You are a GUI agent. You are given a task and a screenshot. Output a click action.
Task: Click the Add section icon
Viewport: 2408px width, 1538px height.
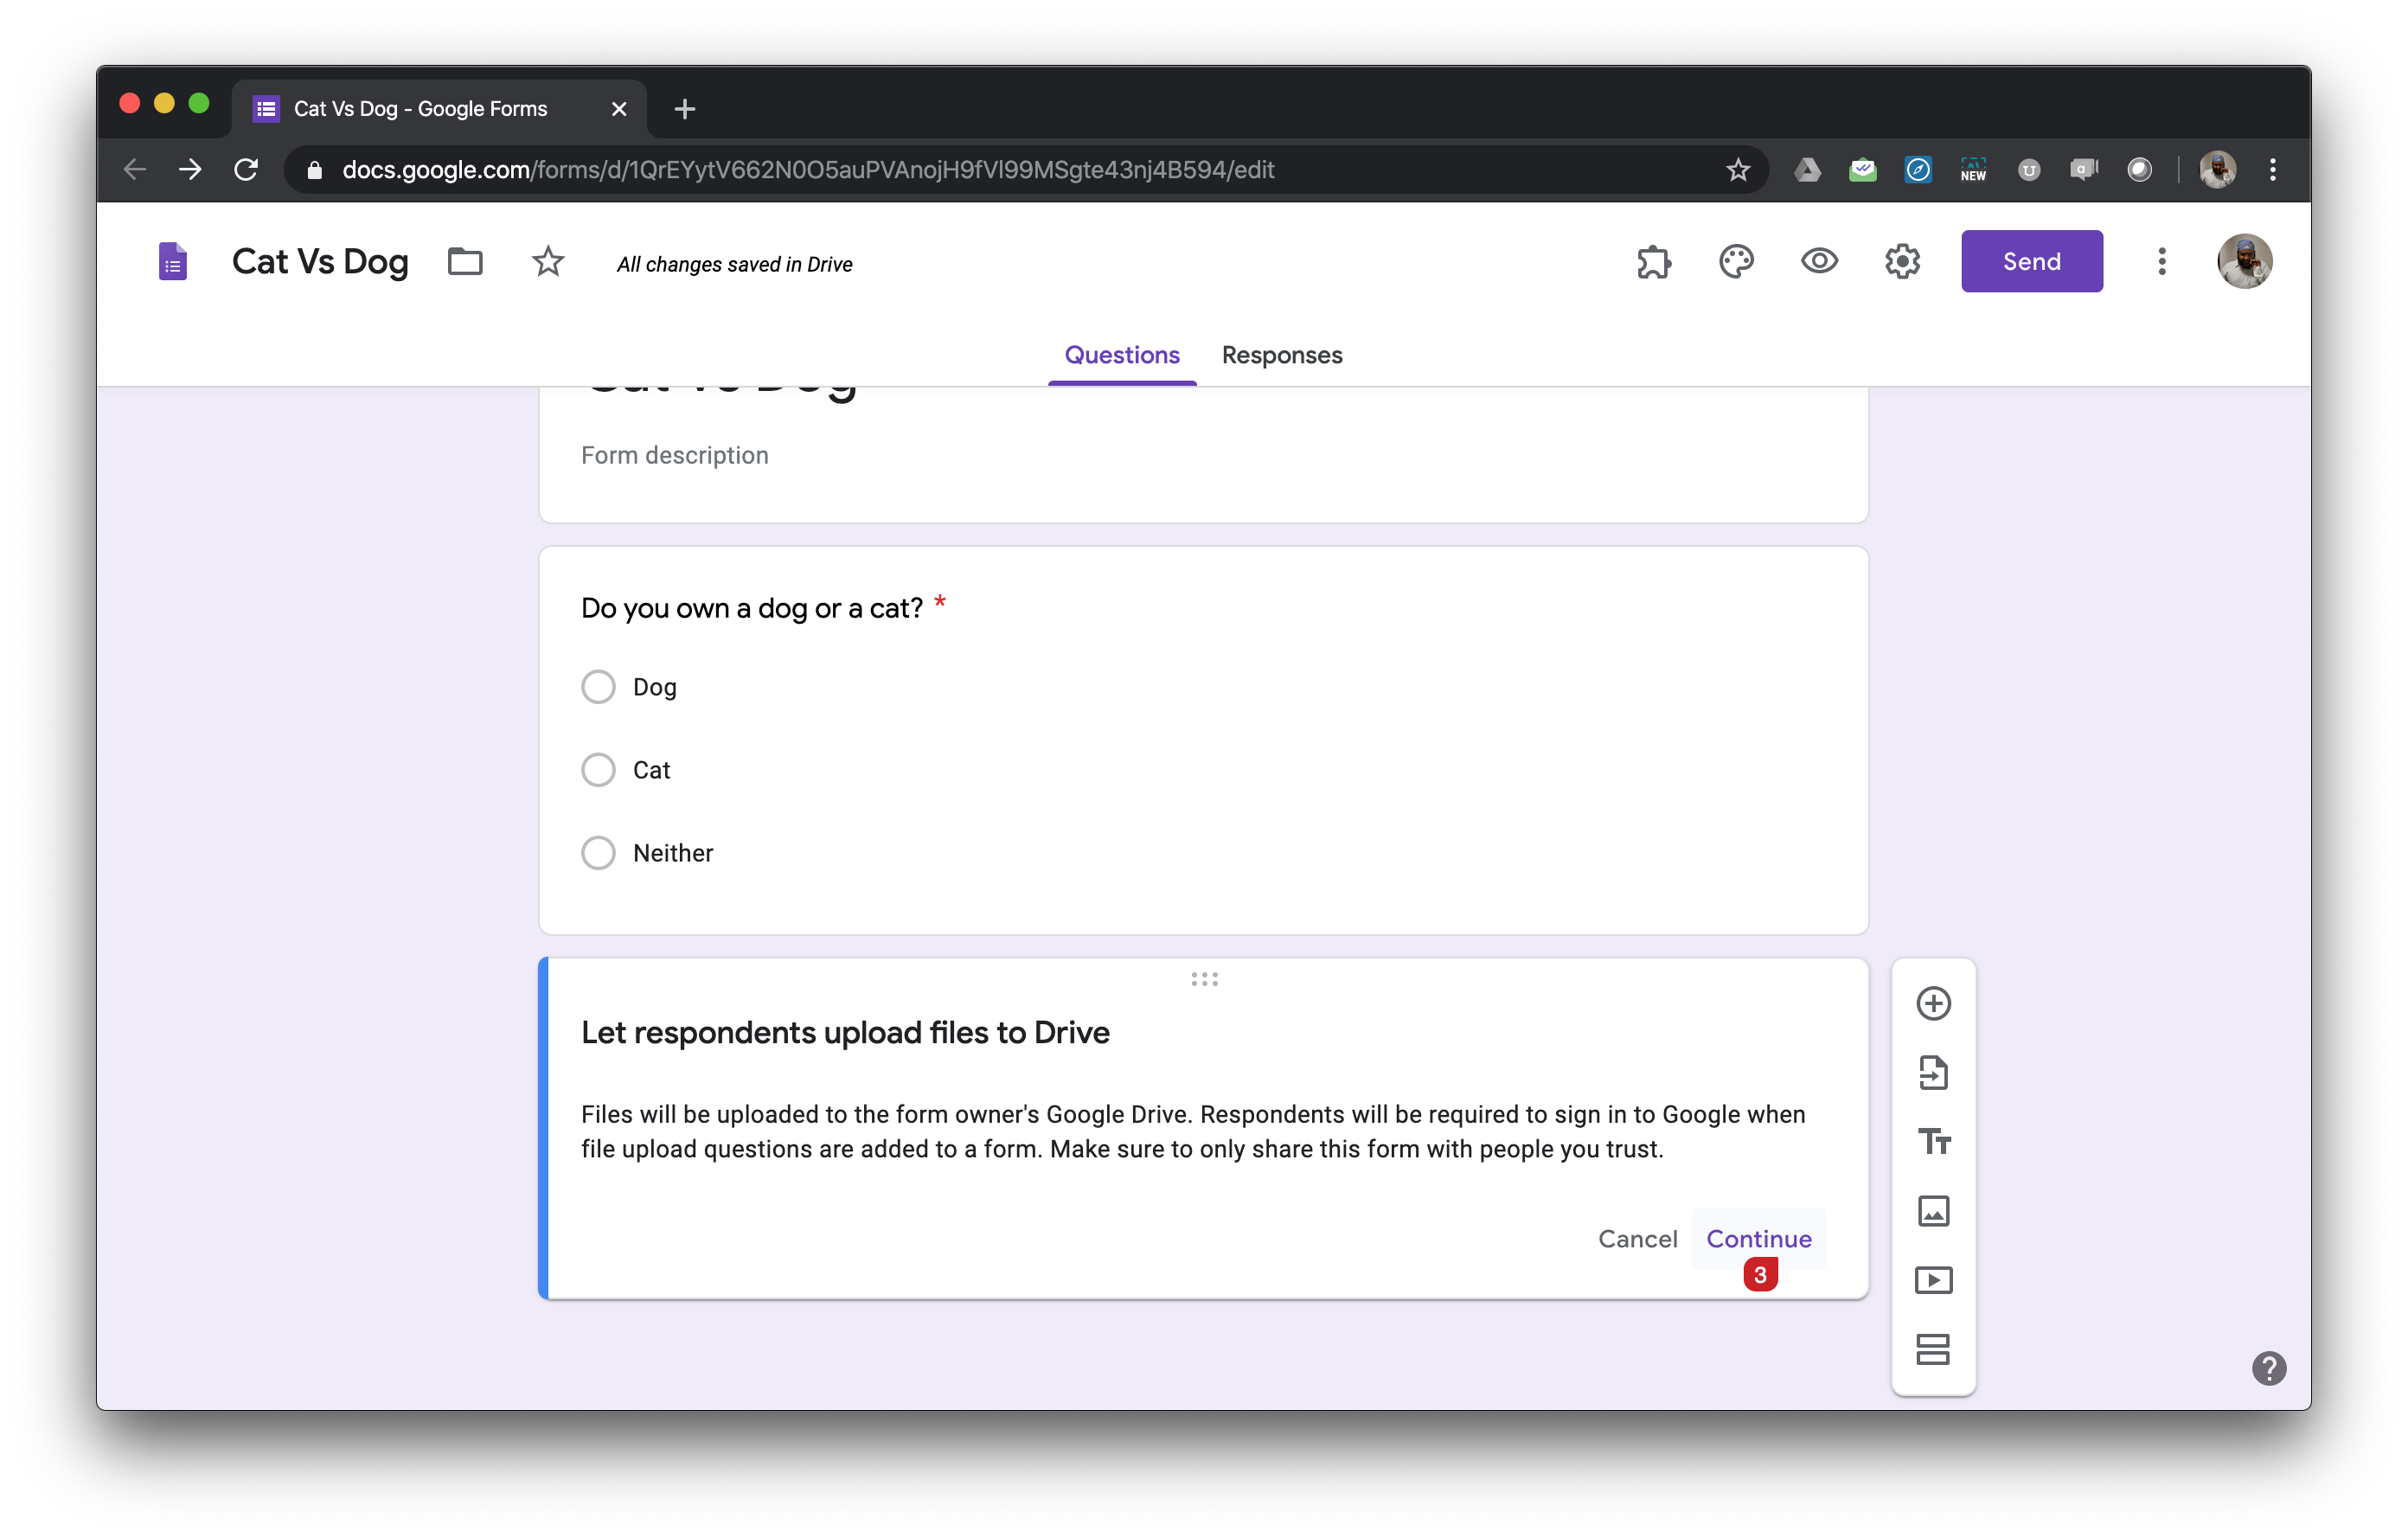[1933, 1349]
